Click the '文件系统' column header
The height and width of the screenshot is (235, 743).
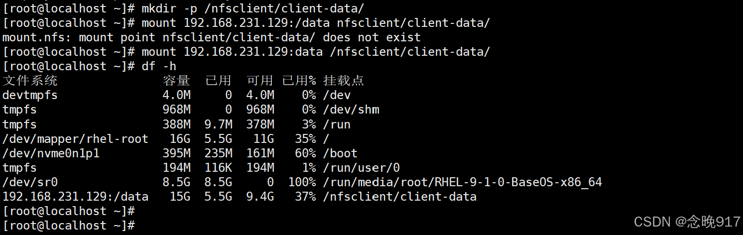click(30, 81)
